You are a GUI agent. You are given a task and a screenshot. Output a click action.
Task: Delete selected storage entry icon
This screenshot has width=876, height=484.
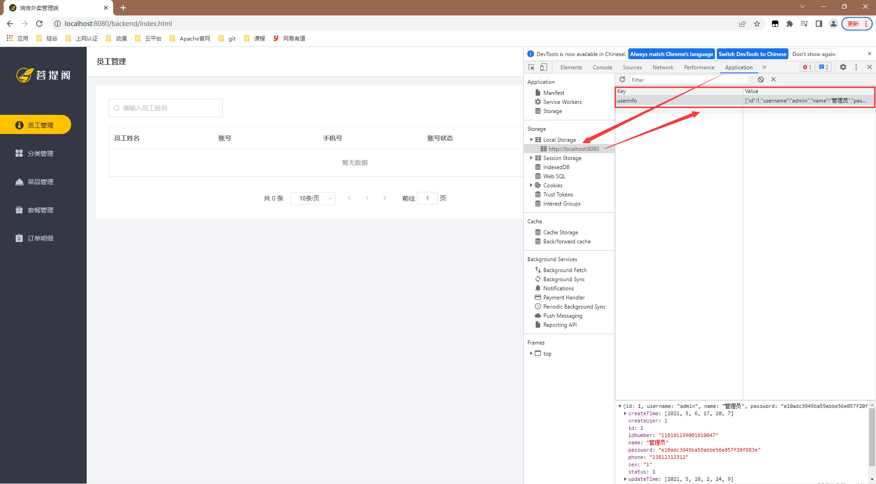(773, 79)
